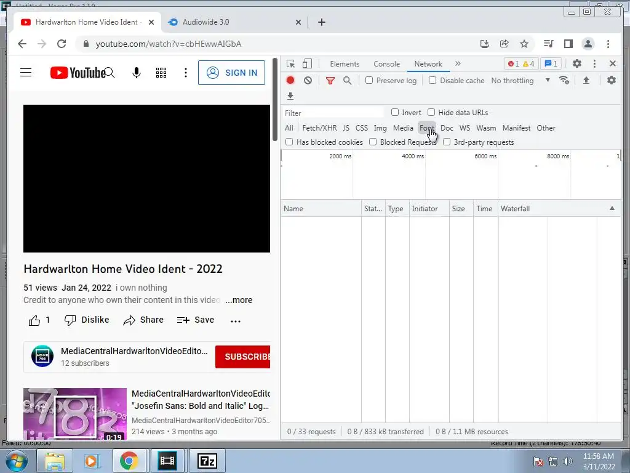
Task: Check the Invert filter checkbox
Action: pos(395,112)
